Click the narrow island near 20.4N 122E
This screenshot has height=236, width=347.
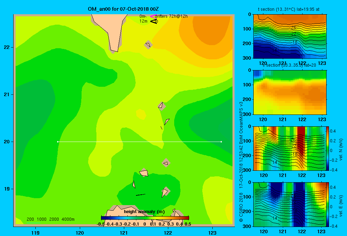[x=167, y=121]
